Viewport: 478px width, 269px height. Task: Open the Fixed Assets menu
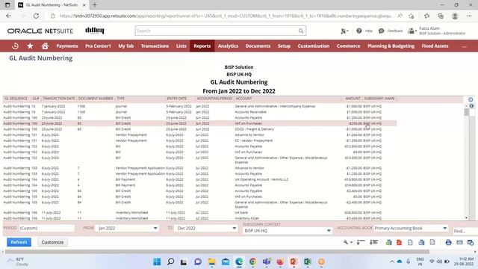click(x=435, y=46)
